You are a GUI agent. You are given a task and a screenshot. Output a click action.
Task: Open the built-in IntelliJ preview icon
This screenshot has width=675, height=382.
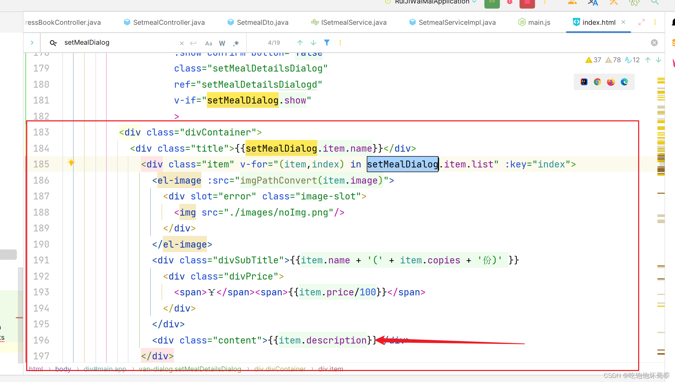(x=584, y=82)
